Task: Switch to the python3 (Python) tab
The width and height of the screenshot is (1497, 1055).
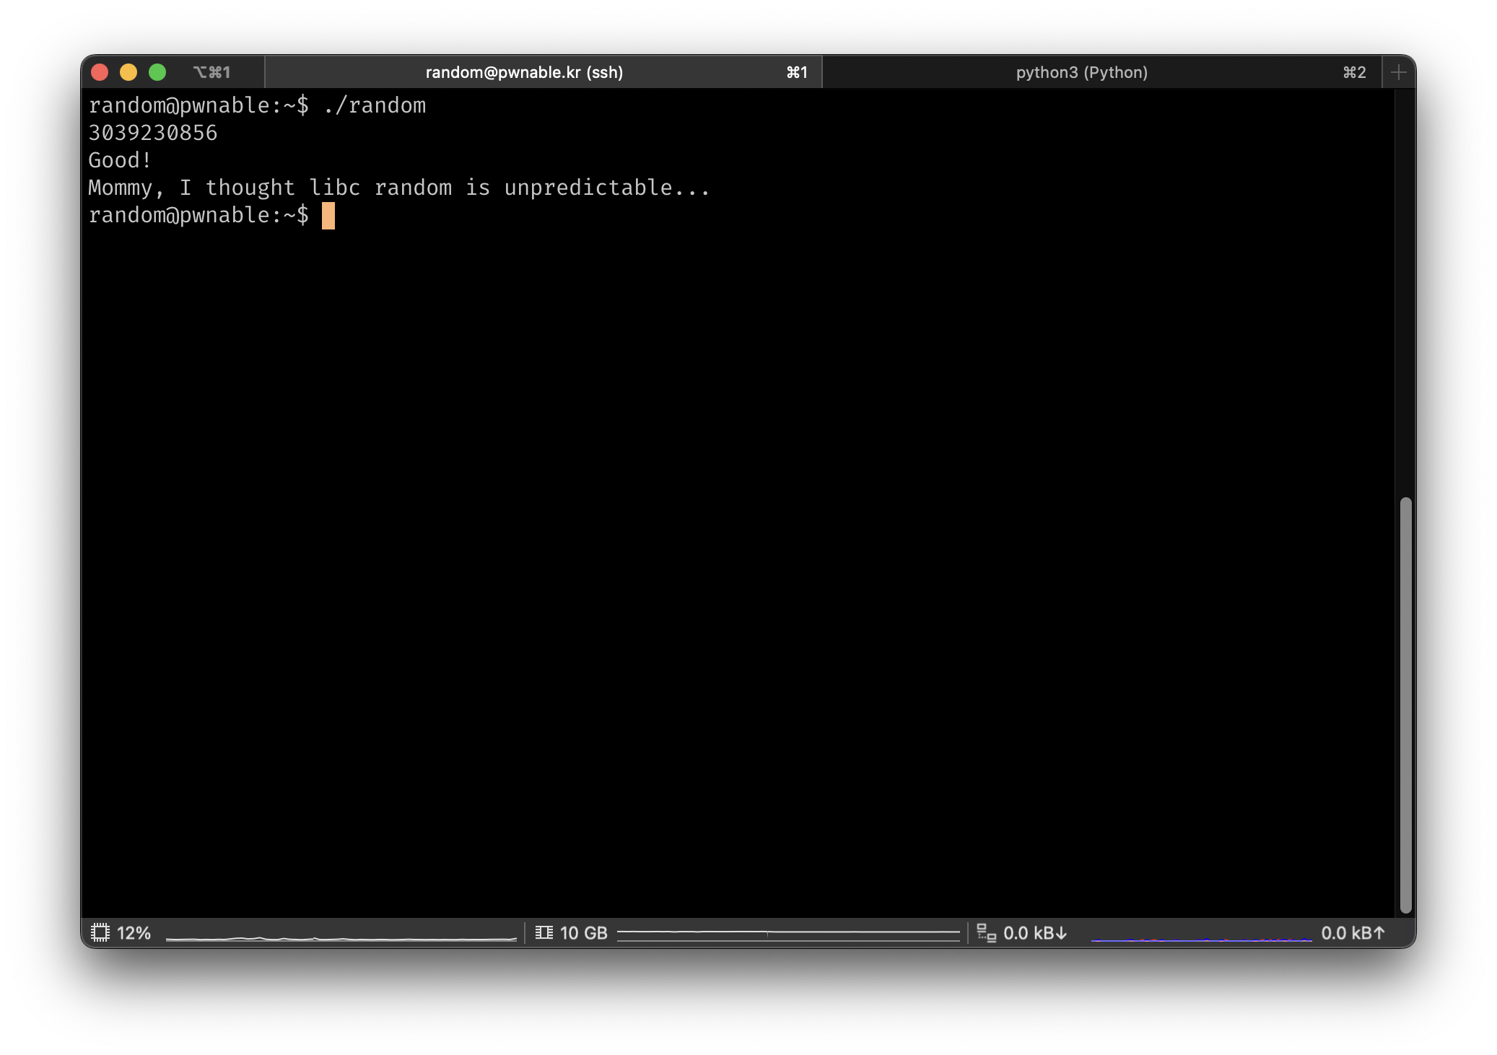Action: pyautogui.click(x=1081, y=72)
